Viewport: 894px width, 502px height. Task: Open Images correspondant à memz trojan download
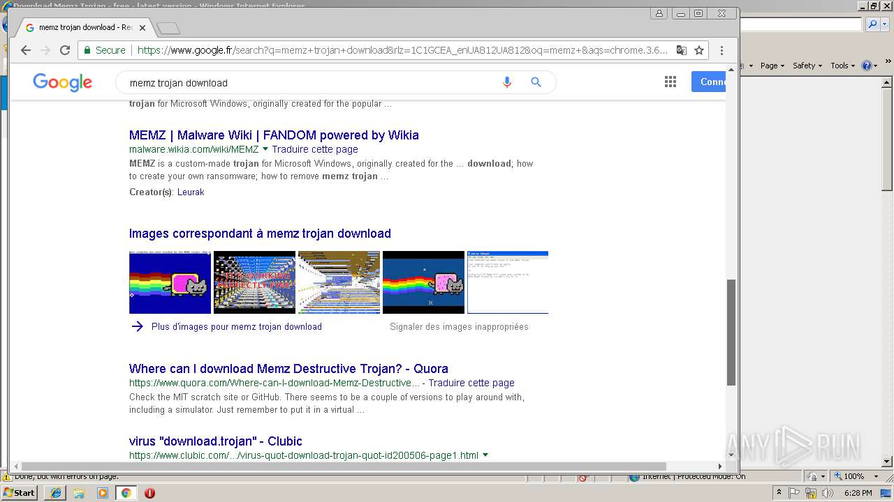tap(260, 234)
